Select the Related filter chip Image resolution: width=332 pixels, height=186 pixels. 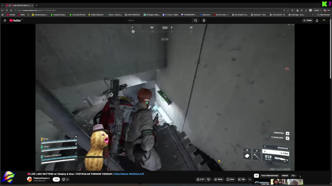click(285, 176)
